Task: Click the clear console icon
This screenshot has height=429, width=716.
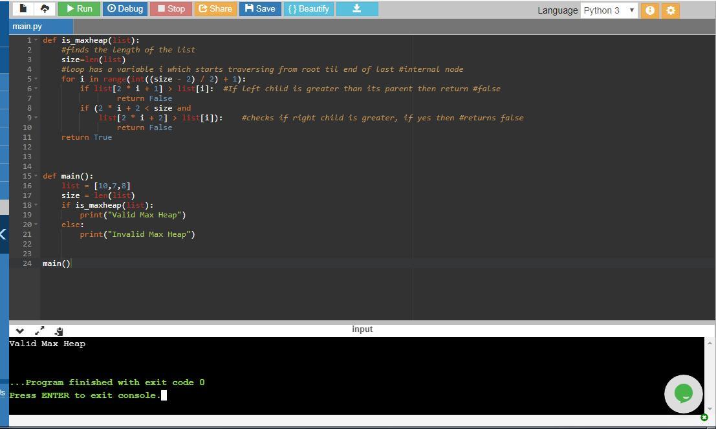Action: tap(59, 331)
